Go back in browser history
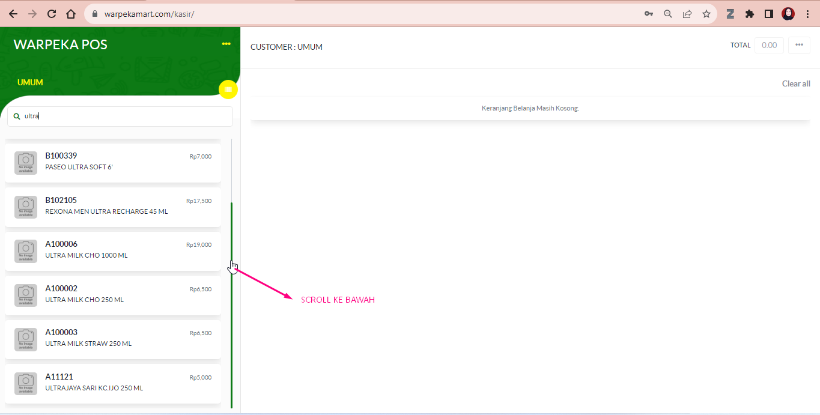 coord(13,14)
